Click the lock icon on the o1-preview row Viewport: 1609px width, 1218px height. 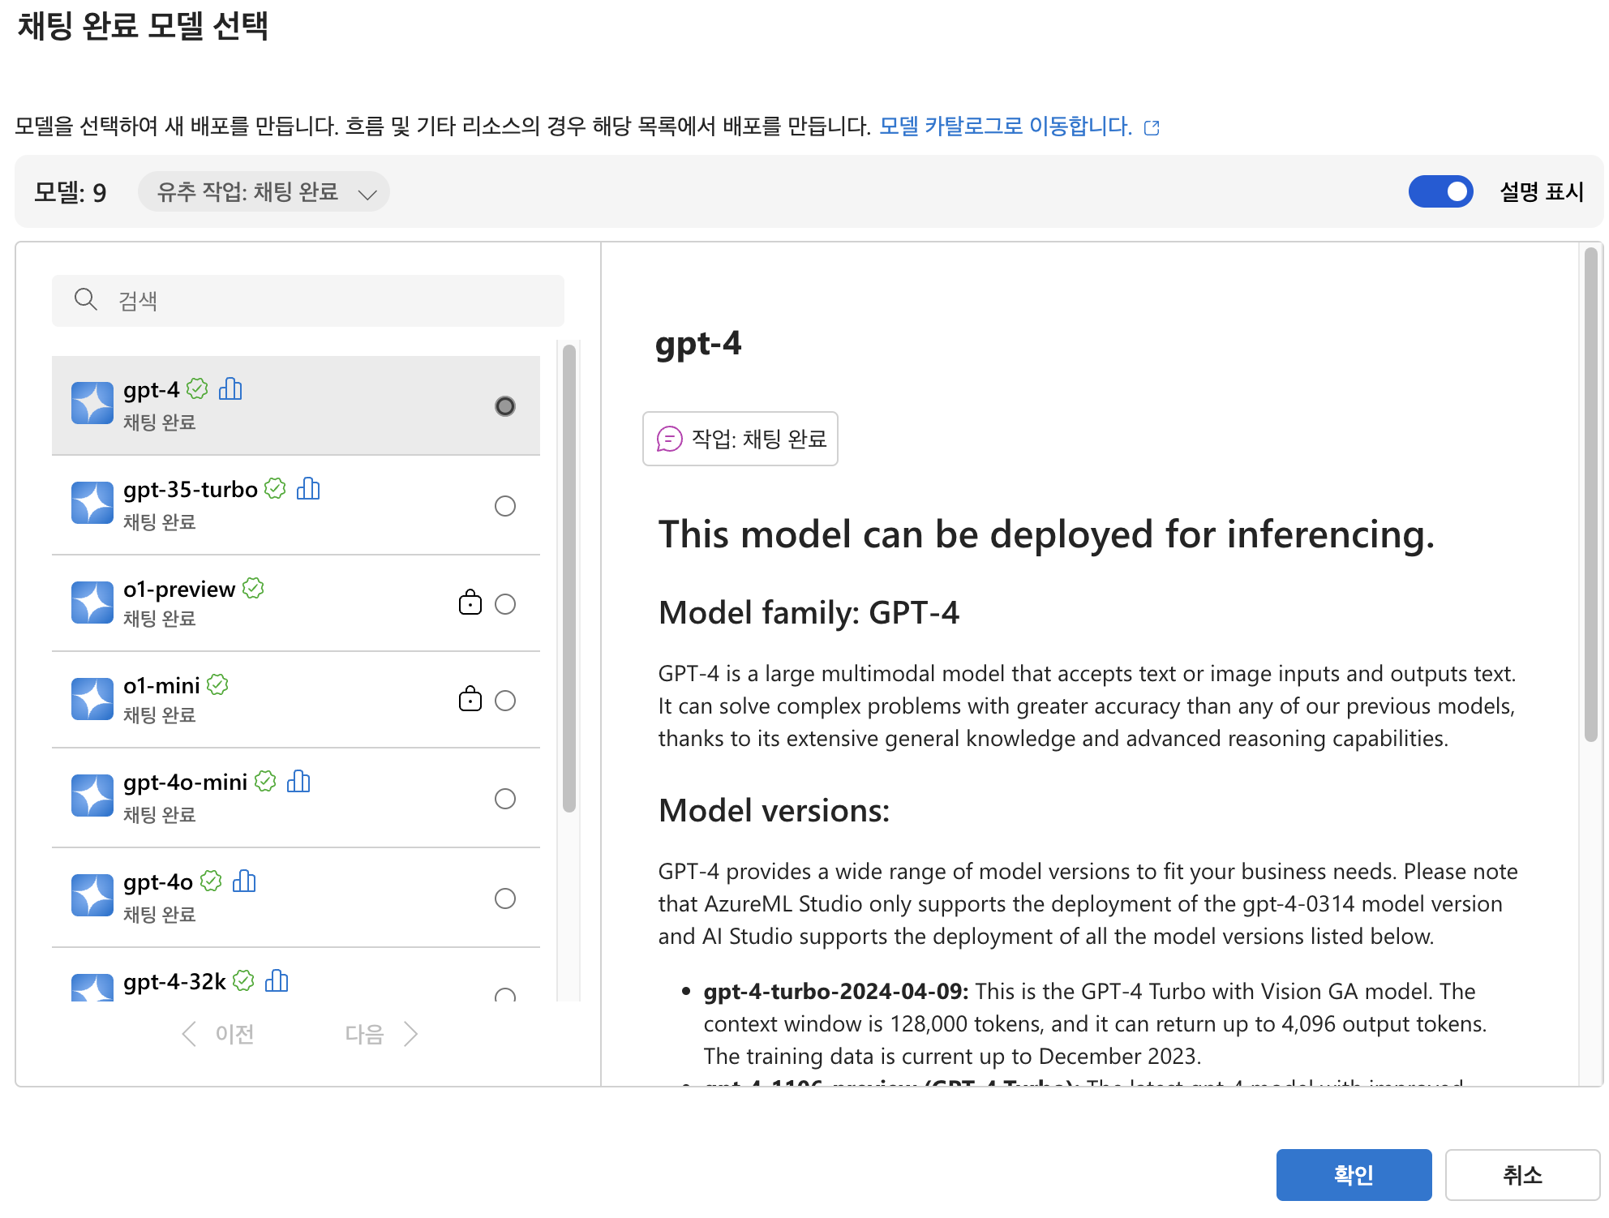click(x=470, y=603)
